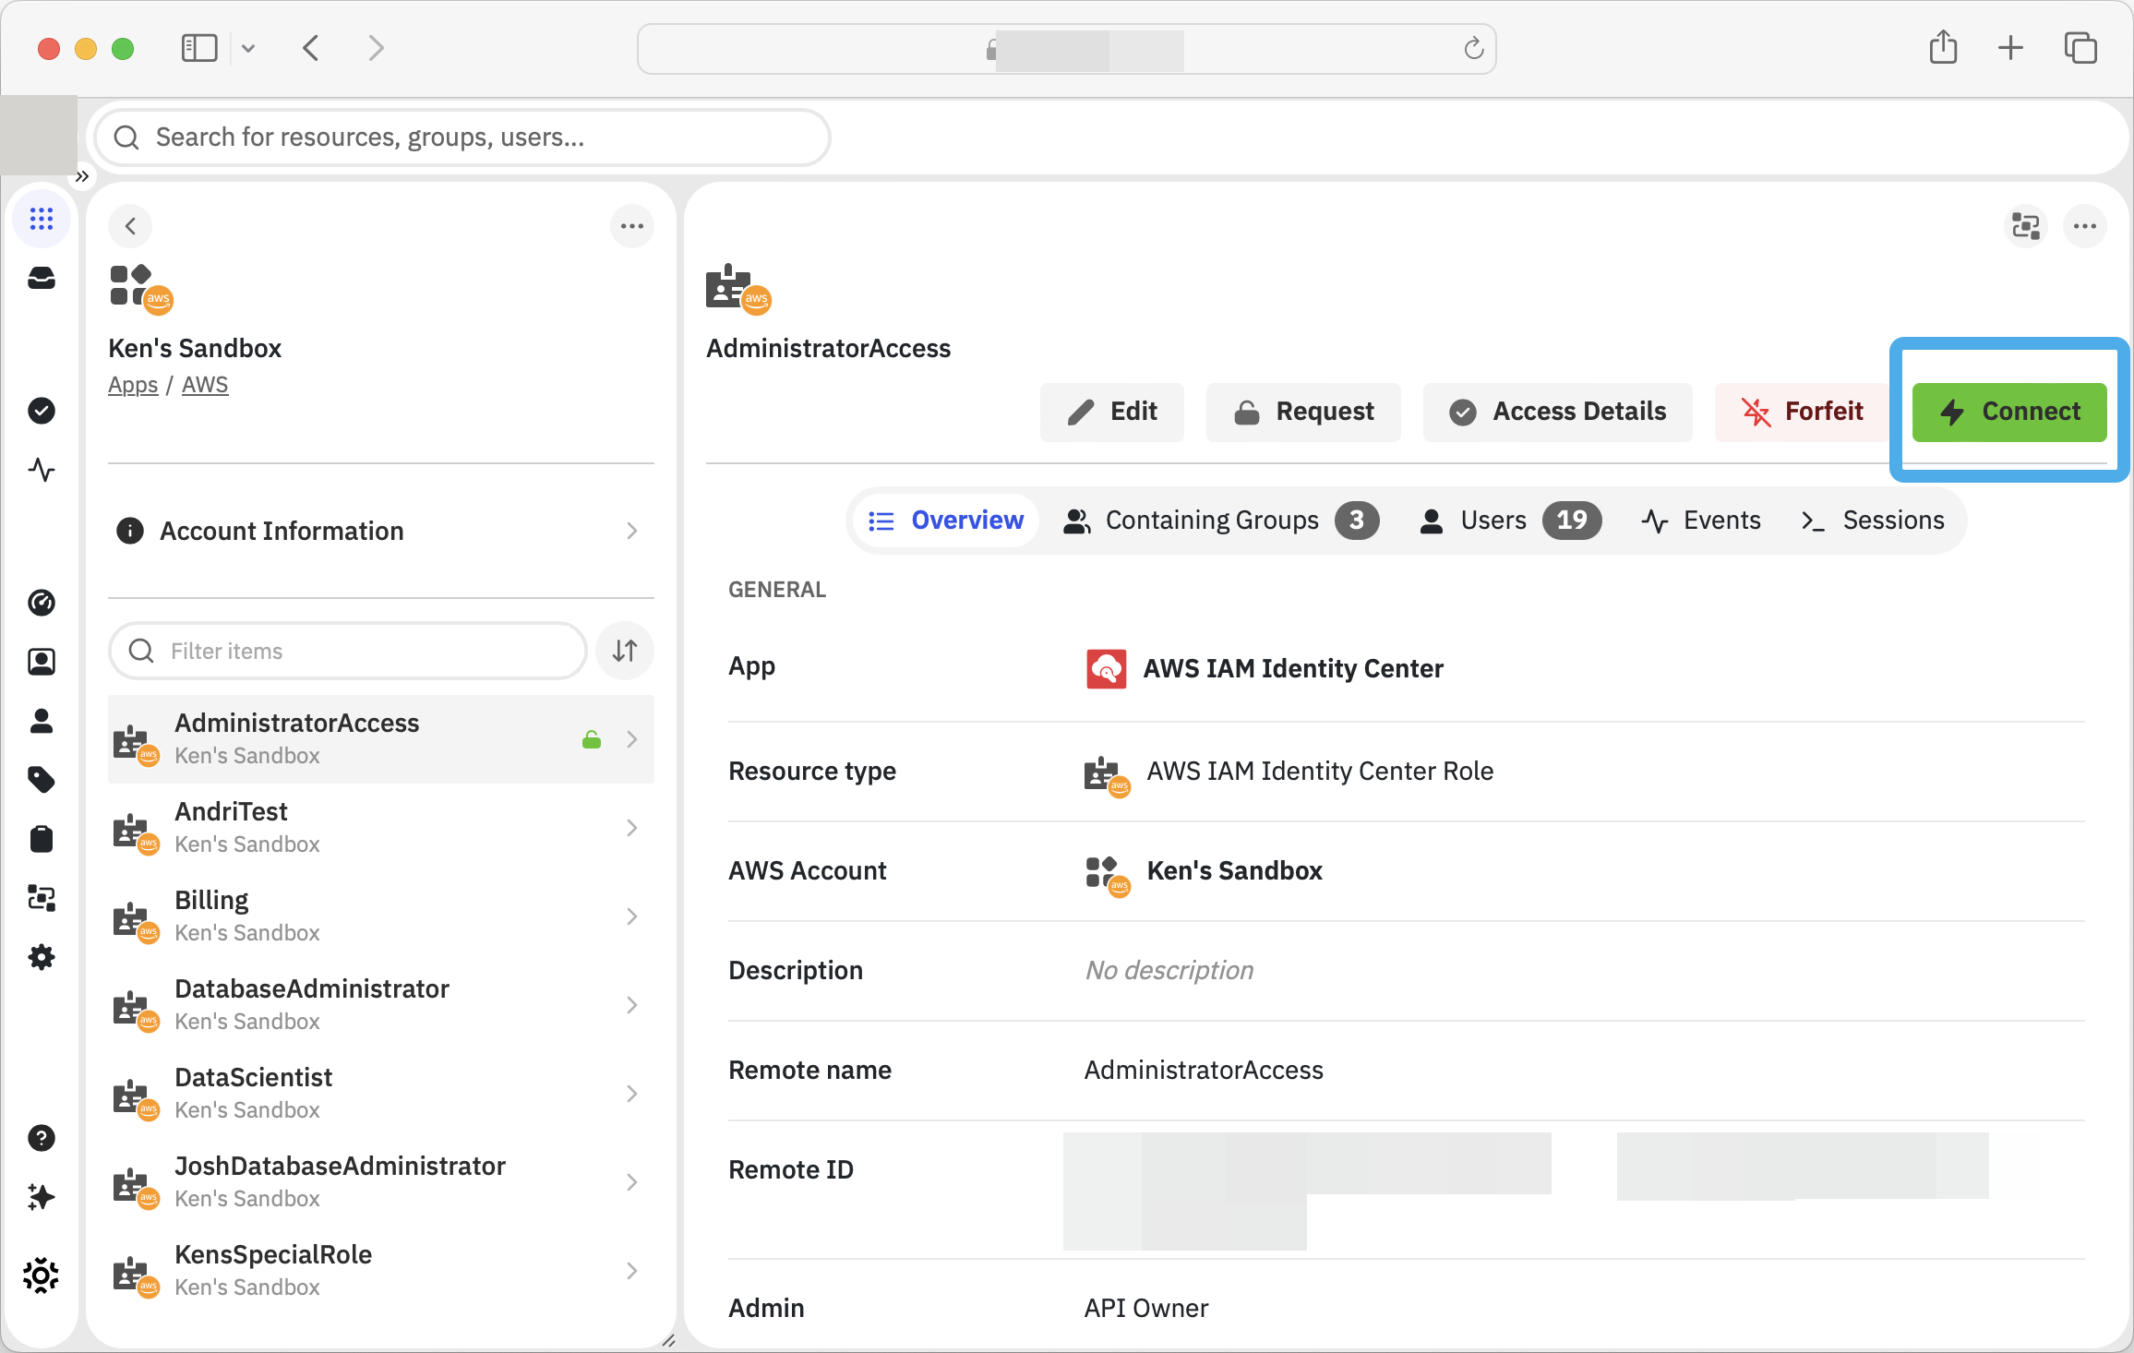Screen dimensions: 2134x1353
Task: Reload the page in Safari
Action: (1474, 48)
